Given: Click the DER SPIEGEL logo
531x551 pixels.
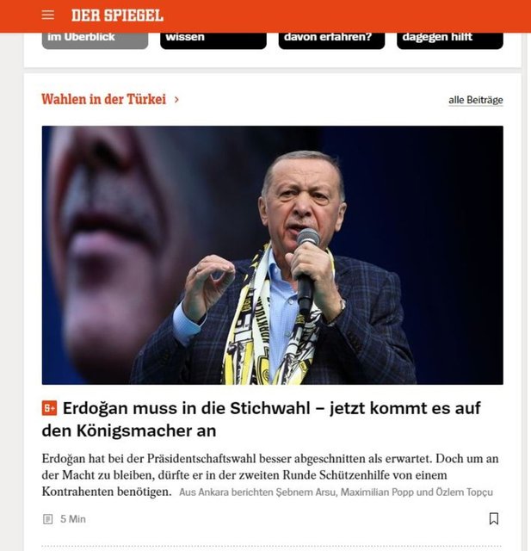Looking at the screenshot, I should 117,15.
